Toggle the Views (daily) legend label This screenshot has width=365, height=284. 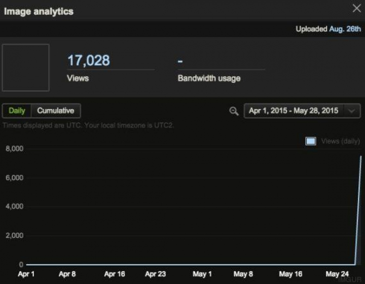click(x=340, y=141)
